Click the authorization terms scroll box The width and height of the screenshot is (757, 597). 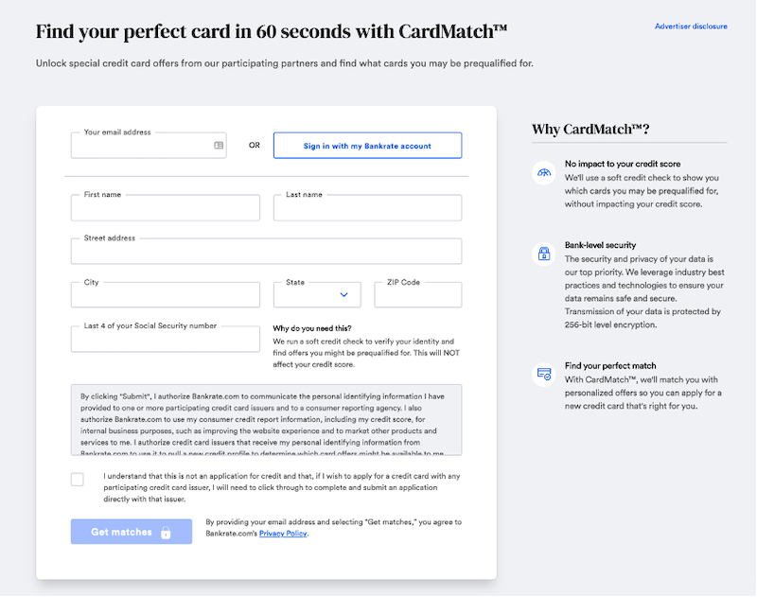[266, 419]
